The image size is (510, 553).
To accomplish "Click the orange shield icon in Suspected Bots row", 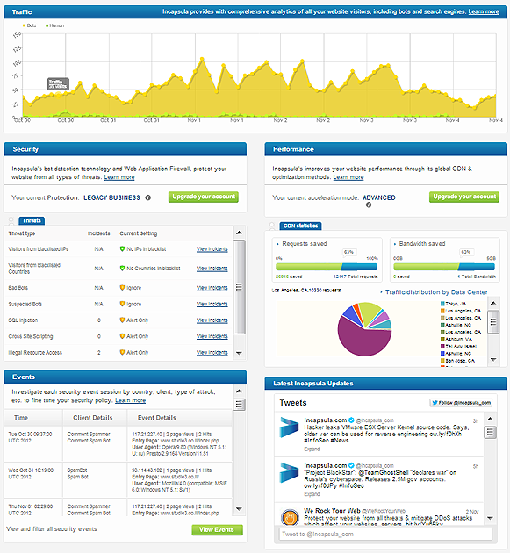I will [122, 304].
